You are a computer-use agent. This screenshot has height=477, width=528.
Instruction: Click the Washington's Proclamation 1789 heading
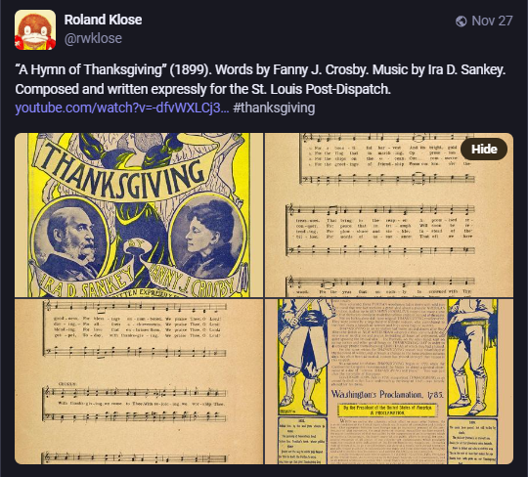pos(387,394)
